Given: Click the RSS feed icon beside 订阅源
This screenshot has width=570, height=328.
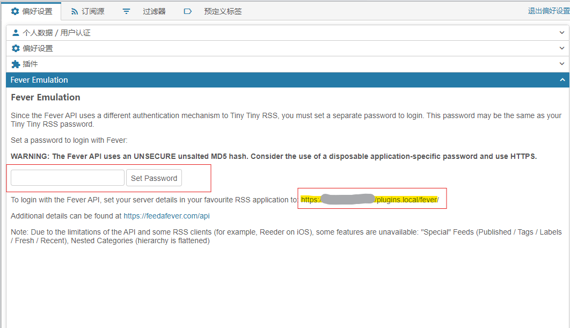Looking at the screenshot, I should [x=75, y=11].
